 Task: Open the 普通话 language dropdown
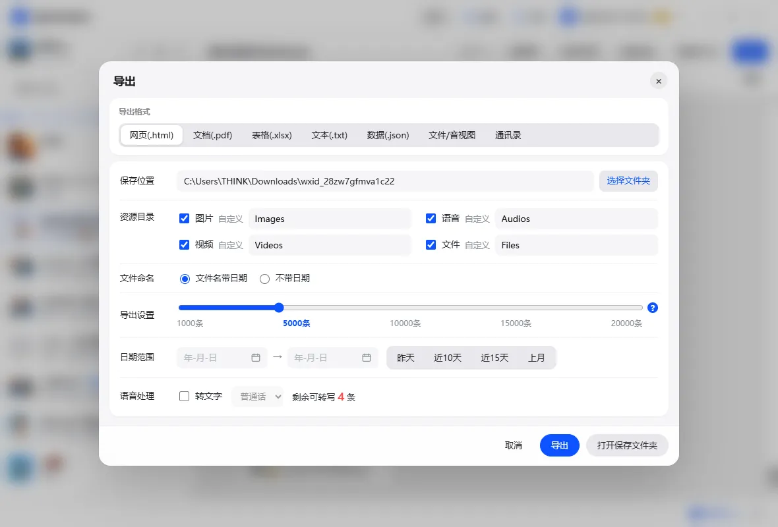[257, 397]
